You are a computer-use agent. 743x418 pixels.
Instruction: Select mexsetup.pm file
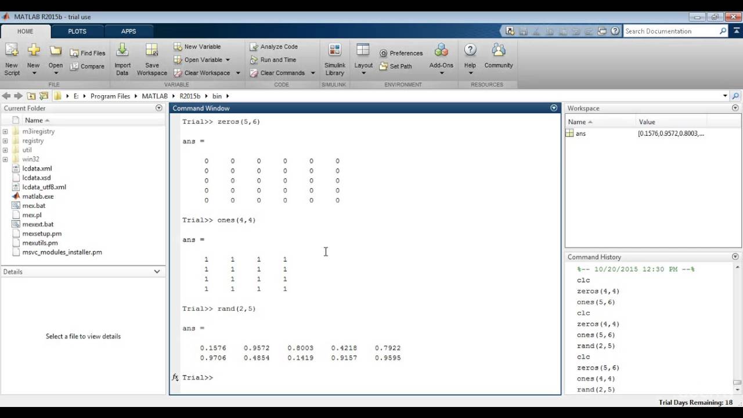42,233
